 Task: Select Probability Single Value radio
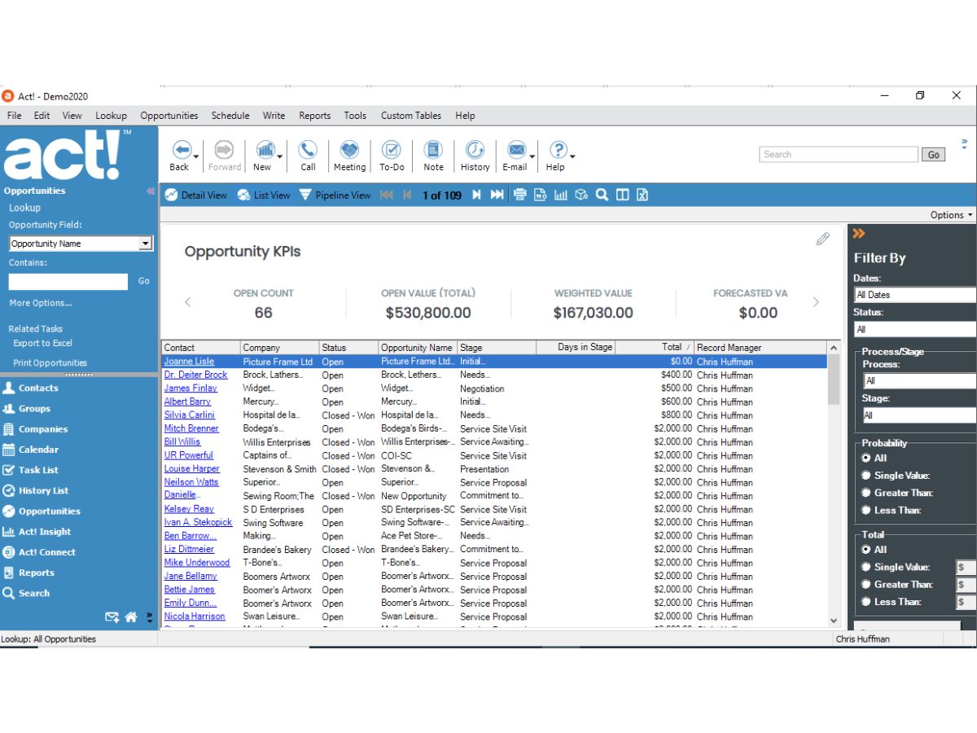pyautogui.click(x=865, y=475)
